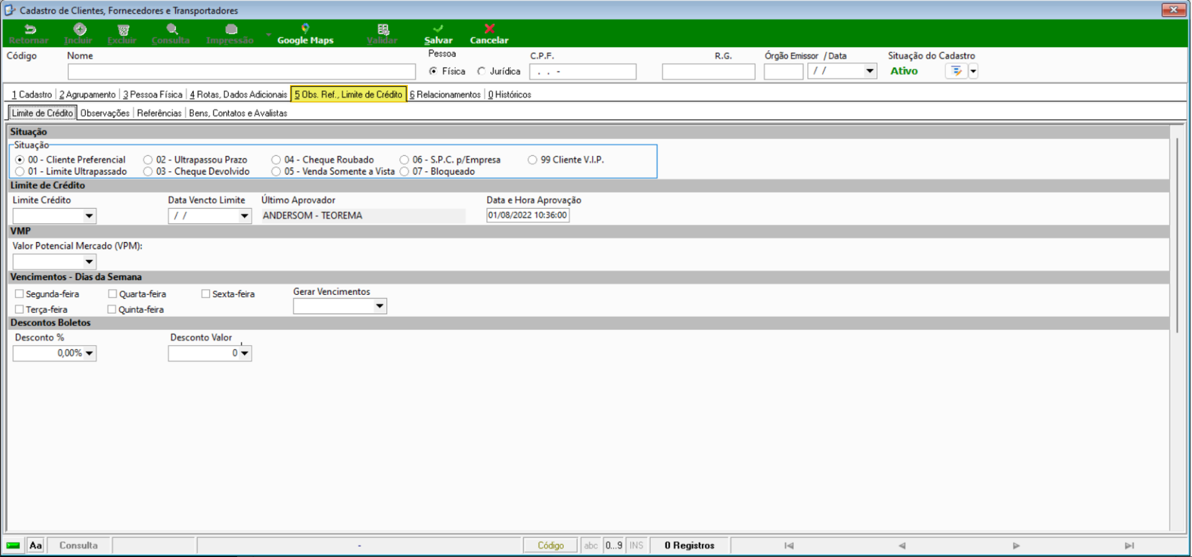1192x557 pixels.
Task: Click the Situação do Cadastro filter icon
Action: coord(956,71)
